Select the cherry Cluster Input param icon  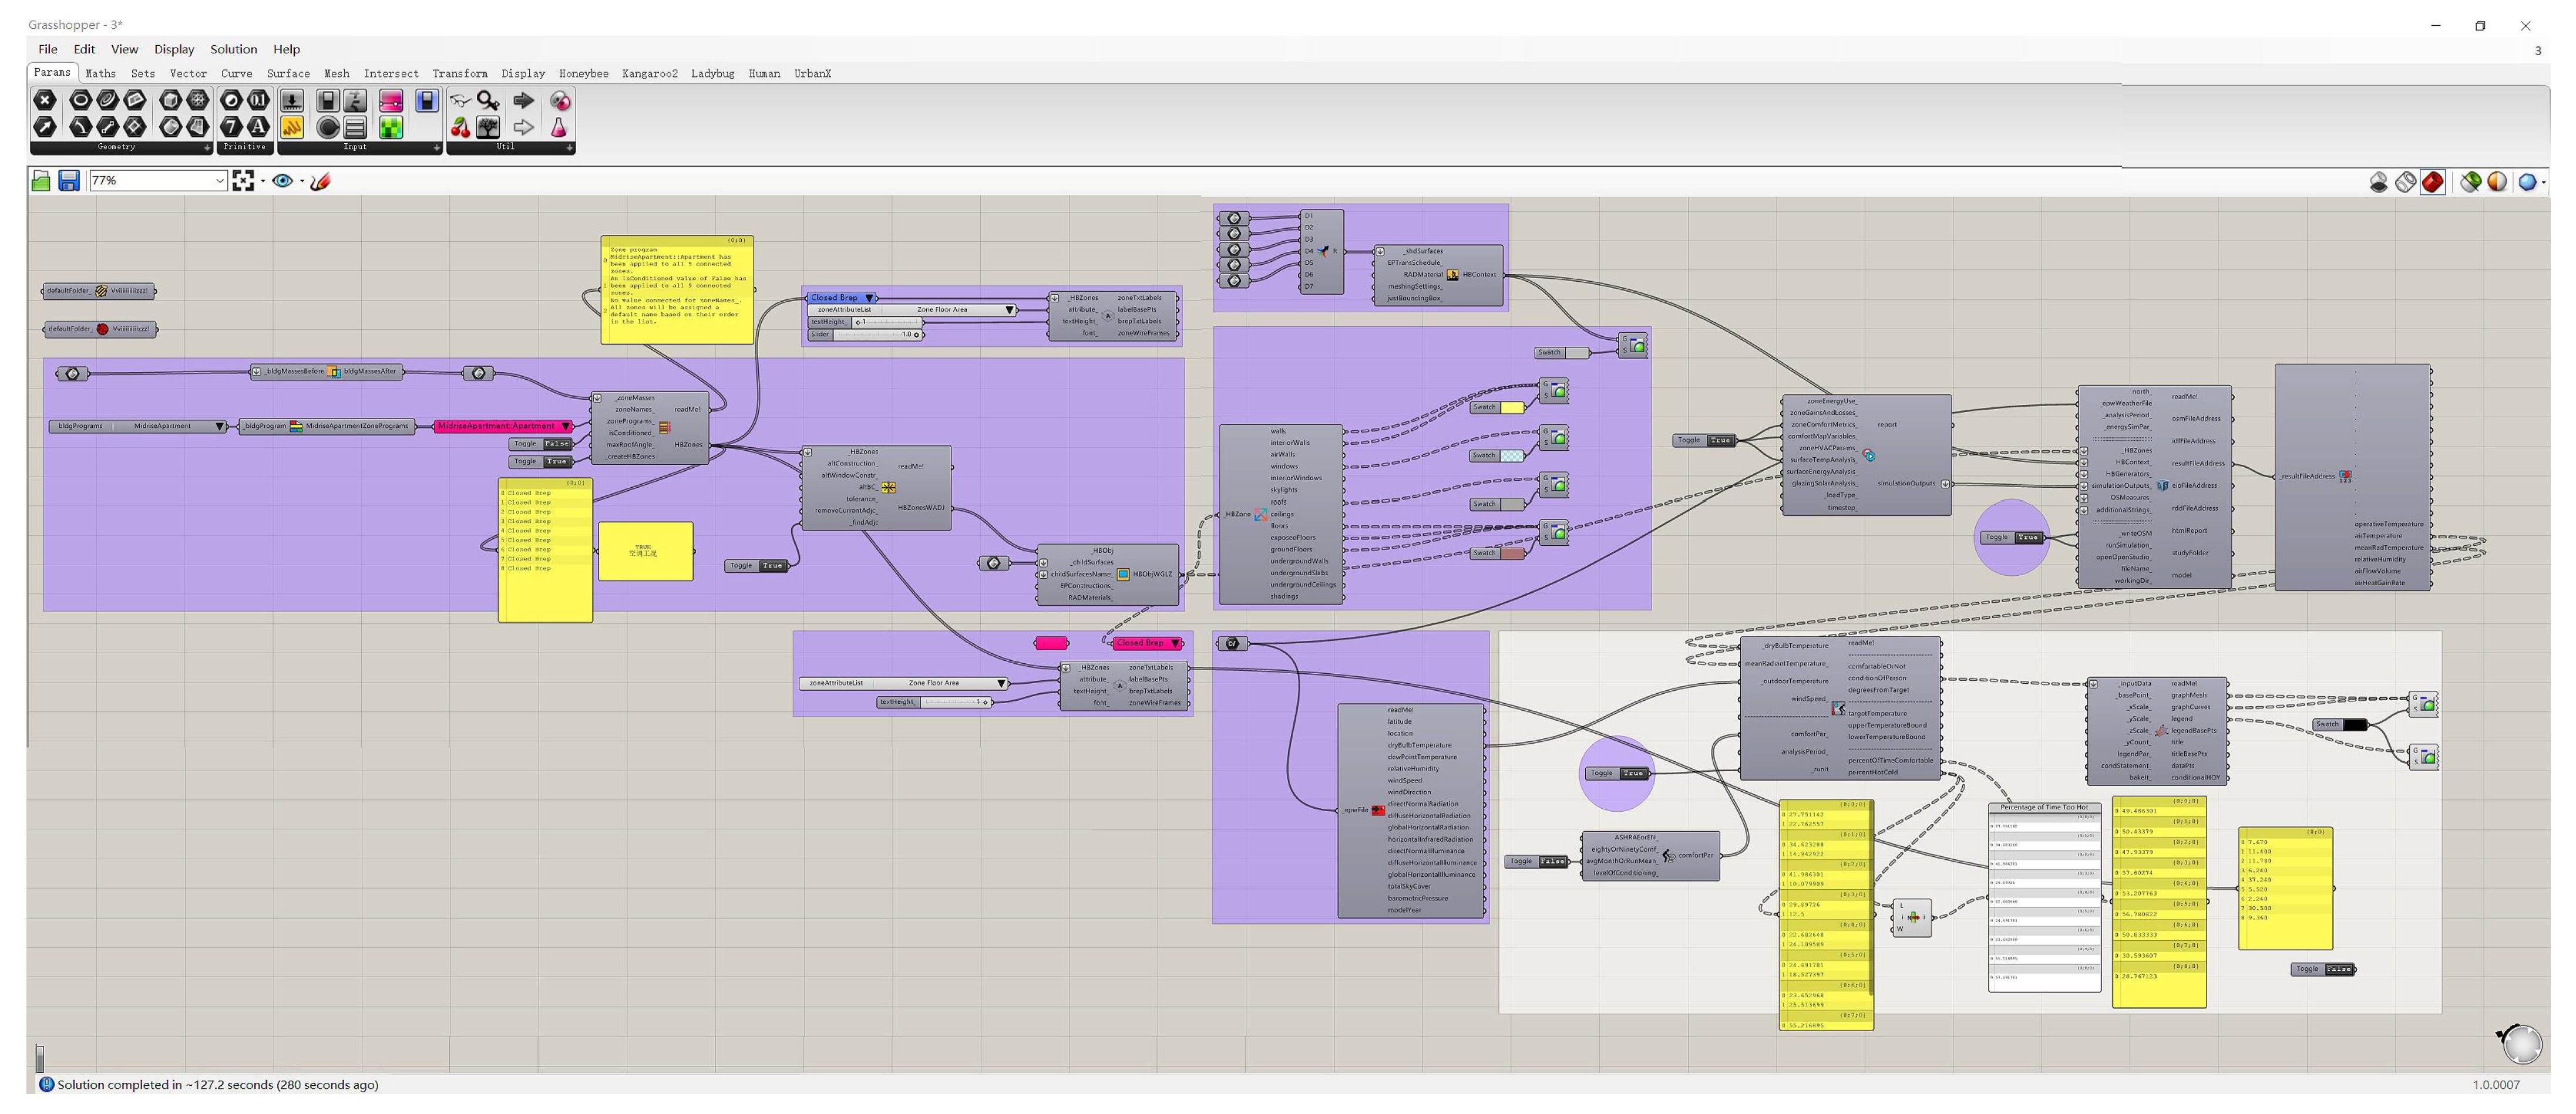click(x=460, y=128)
